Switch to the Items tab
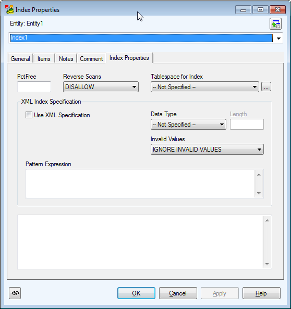The width and height of the screenshot is (291, 309). (44, 59)
